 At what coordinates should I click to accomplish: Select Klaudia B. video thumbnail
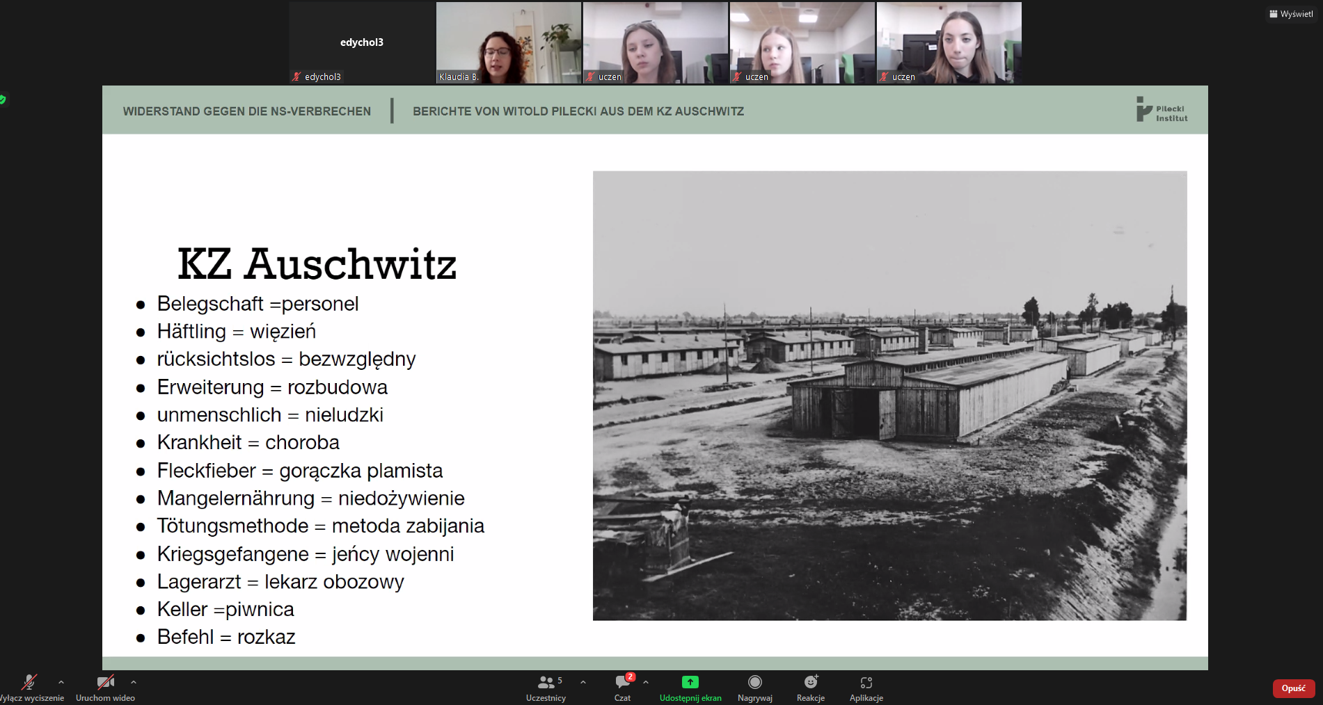tap(508, 42)
